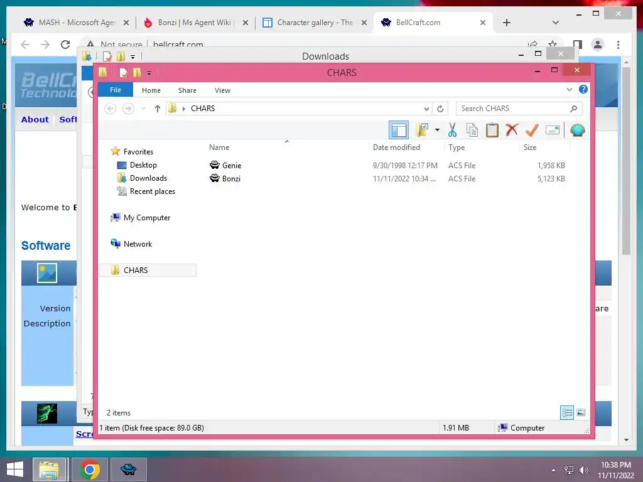Screen dimensions: 643x482
Task: Click New folder icon in CHARS title bar
Action: point(137,73)
